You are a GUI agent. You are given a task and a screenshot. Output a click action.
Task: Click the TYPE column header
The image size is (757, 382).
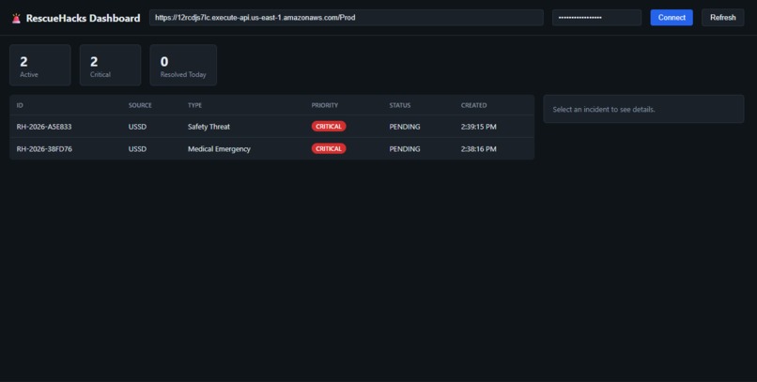tap(194, 105)
